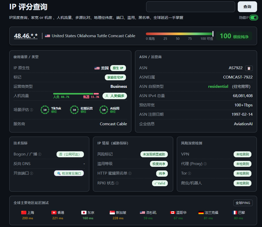
Task: Click info icon next to Tor
Action: click(189, 173)
